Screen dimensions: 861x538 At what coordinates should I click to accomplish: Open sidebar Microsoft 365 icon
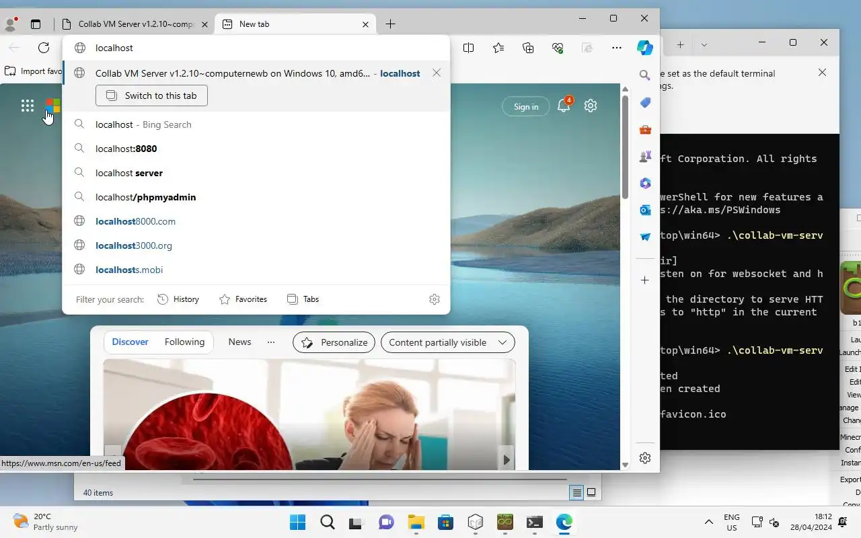tap(645, 183)
